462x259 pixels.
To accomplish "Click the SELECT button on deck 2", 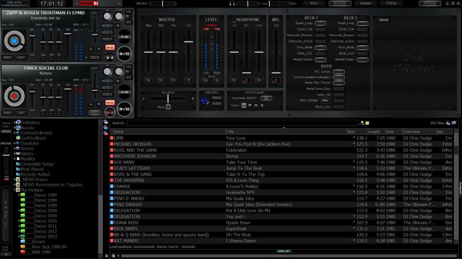I will [x=95, y=113].
